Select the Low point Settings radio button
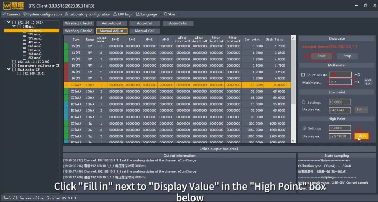 point(303,102)
